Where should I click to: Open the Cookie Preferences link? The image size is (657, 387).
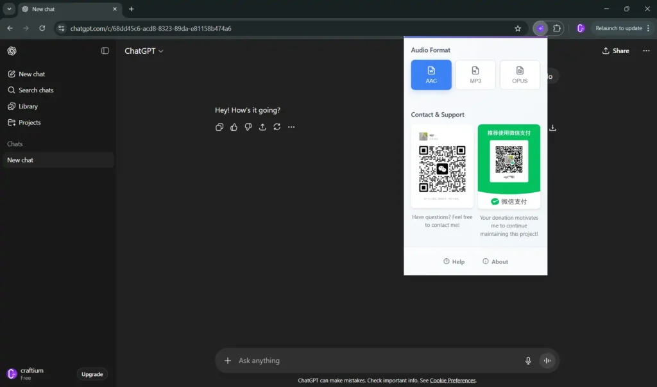(452, 381)
